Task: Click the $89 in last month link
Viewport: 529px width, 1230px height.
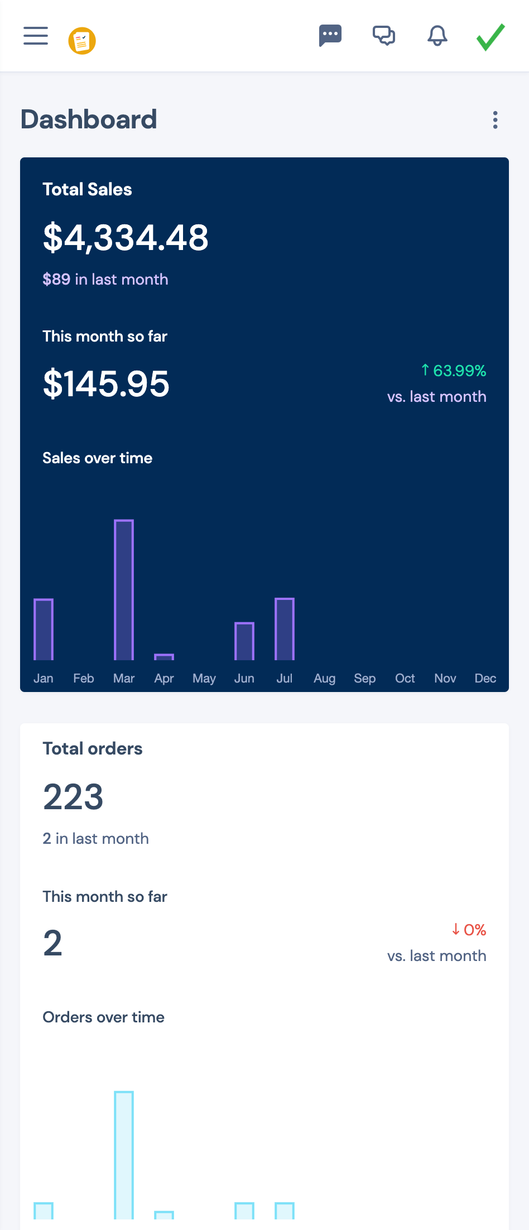Action: click(105, 279)
